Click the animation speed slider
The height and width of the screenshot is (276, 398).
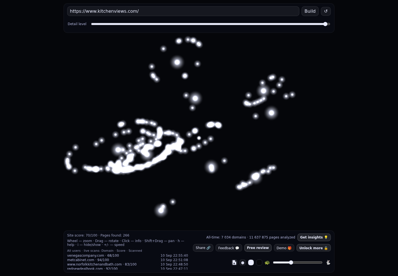click(298, 262)
